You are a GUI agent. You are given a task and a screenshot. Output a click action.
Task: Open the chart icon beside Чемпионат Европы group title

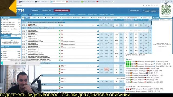point(64,22)
